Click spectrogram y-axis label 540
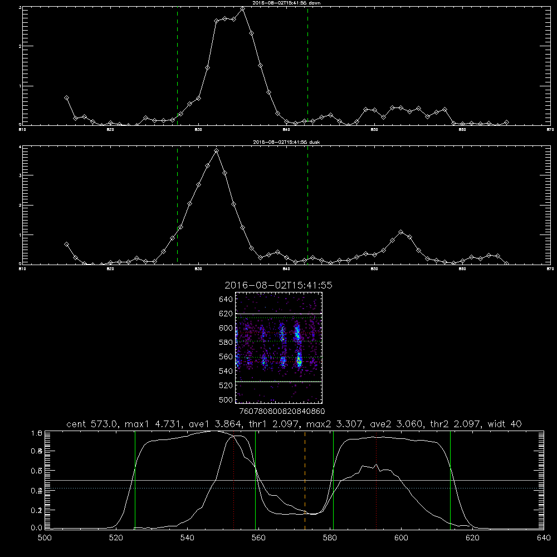Screen dimensions: 557x557 226,371
